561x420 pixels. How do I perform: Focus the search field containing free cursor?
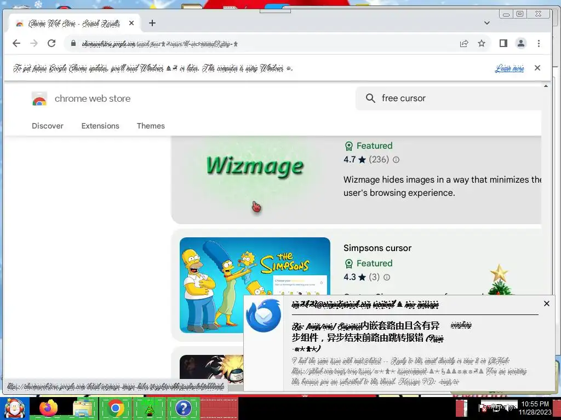448,98
